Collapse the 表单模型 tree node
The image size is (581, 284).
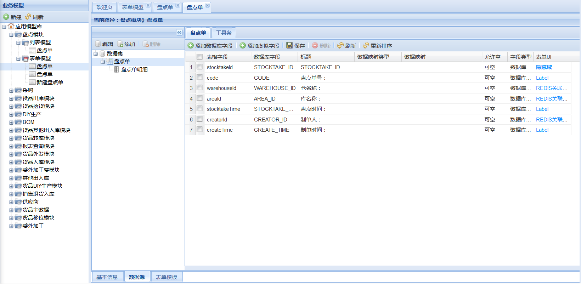pos(18,58)
